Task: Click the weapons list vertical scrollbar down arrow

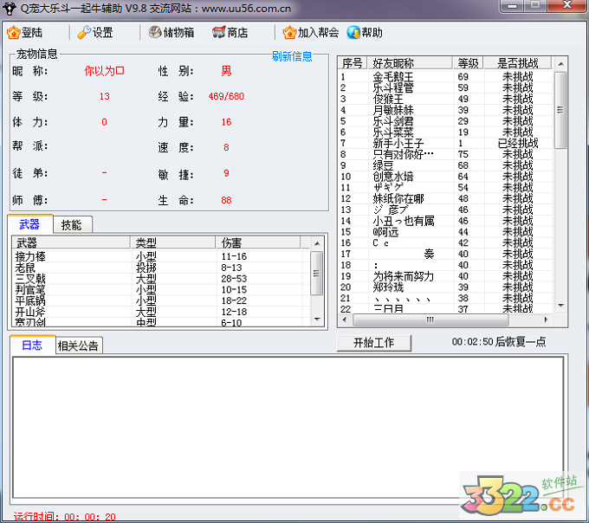Action: (x=317, y=320)
